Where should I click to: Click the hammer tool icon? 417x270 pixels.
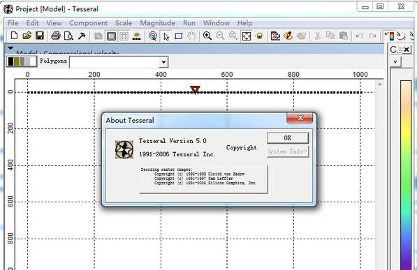(x=82, y=36)
